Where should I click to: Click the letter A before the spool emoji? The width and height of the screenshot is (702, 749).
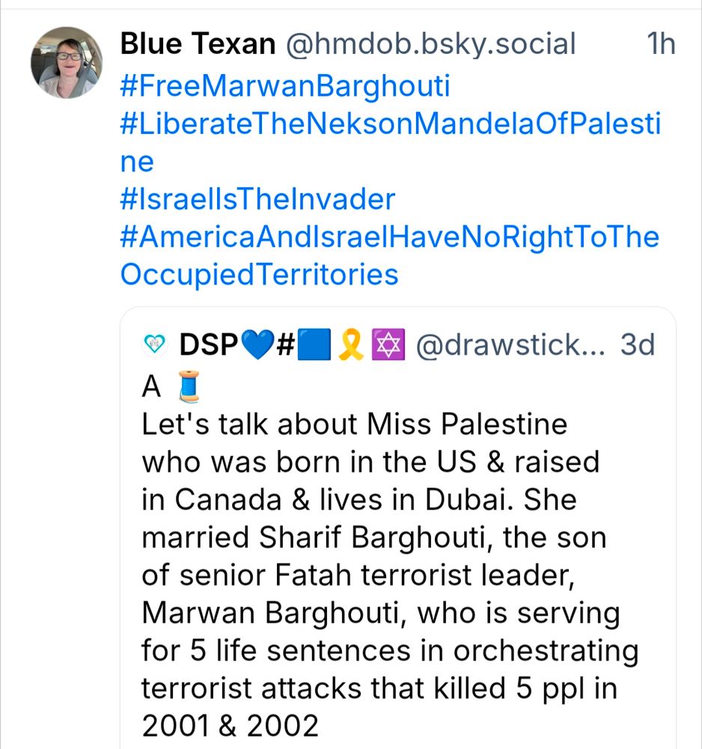click(151, 387)
